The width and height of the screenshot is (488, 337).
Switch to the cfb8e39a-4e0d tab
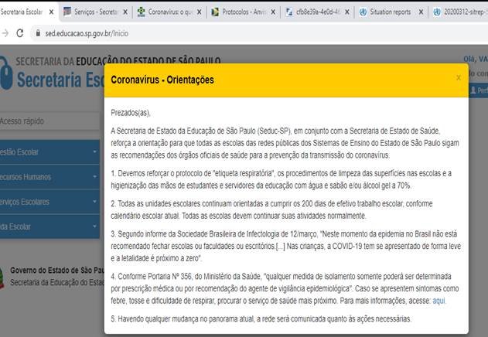click(318, 12)
